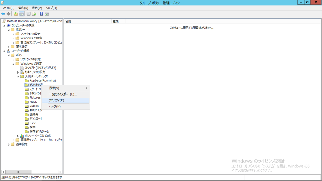Select 管理用テンプレート under コンピューターの構成
The height and width of the screenshot is (181, 322).
(x=41, y=42)
